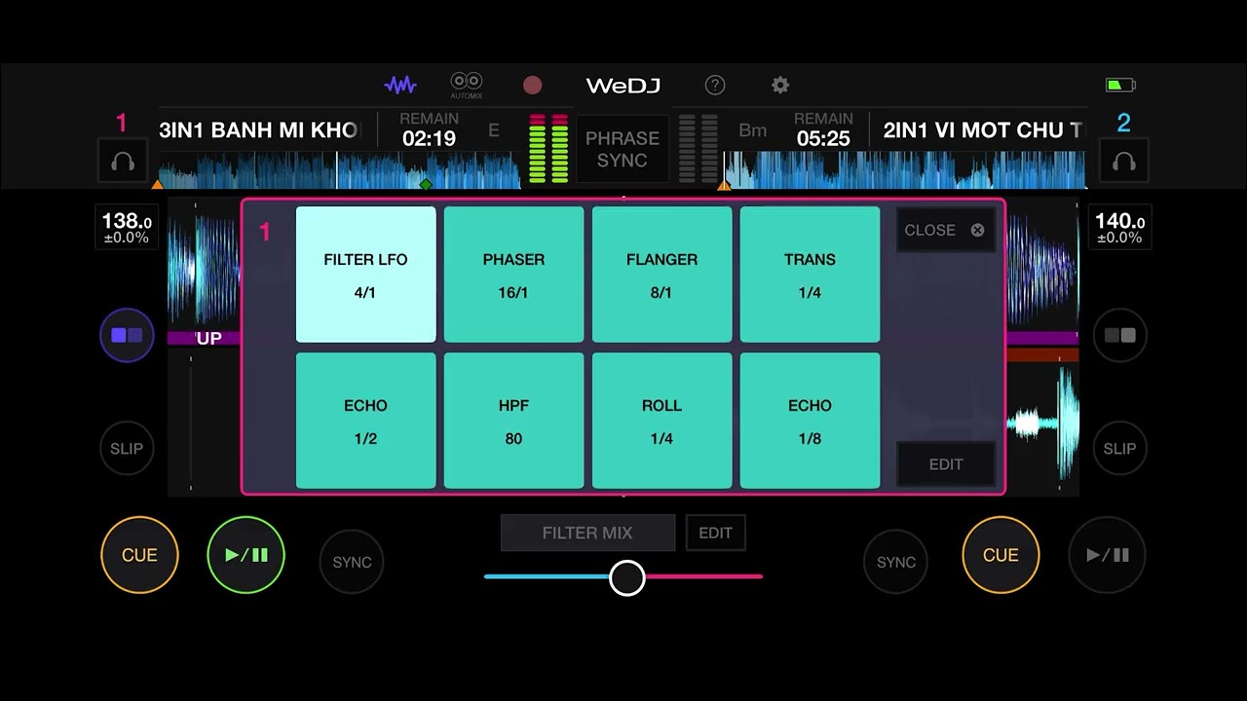The image size is (1247, 701).
Task: Open the FILTER MIX selector
Action: [587, 533]
